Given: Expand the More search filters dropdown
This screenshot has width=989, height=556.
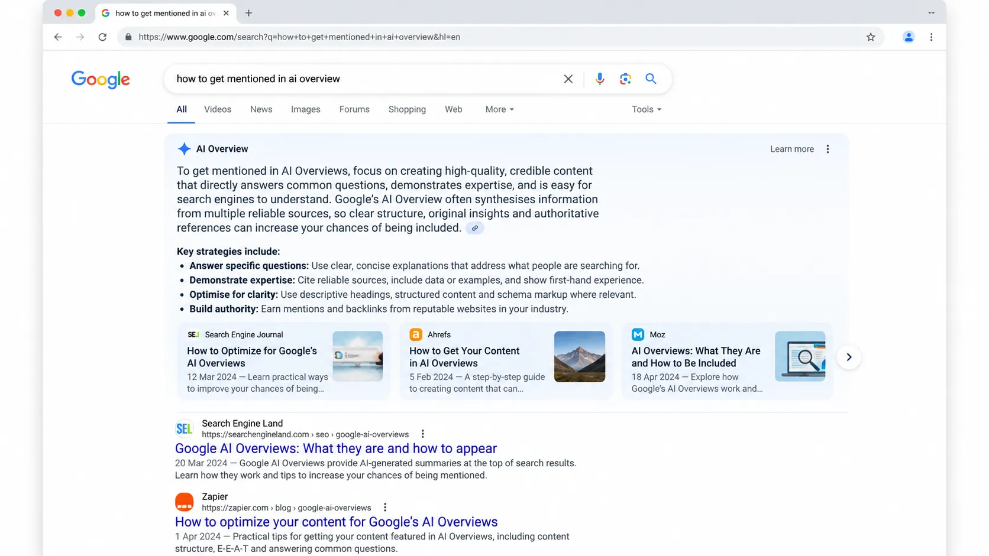Looking at the screenshot, I should point(499,109).
